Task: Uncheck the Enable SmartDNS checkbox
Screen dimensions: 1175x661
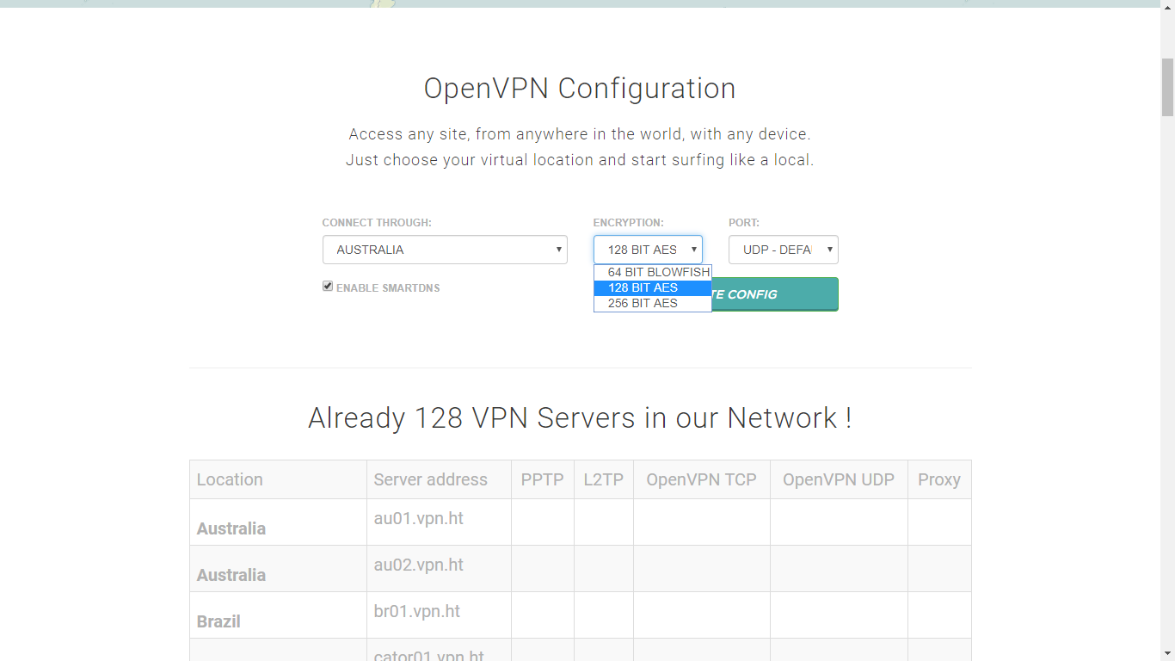Action: point(328,287)
